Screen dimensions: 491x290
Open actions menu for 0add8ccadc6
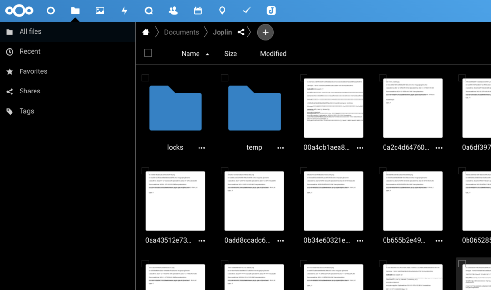tap(281, 241)
